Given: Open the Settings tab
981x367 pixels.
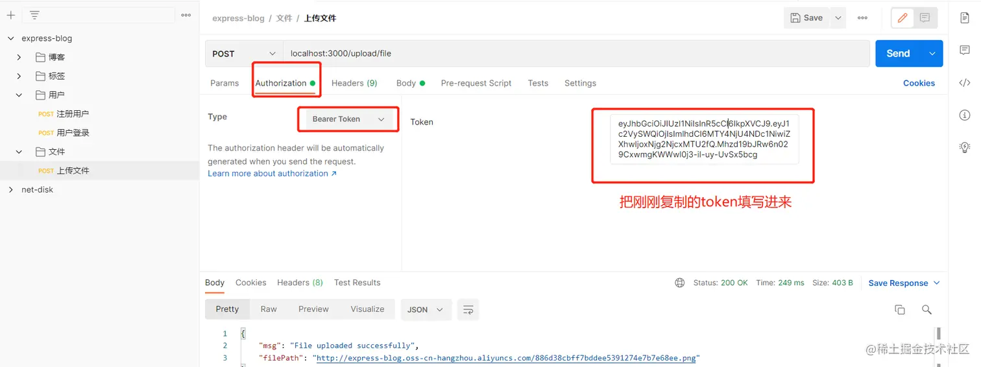Looking at the screenshot, I should point(580,83).
